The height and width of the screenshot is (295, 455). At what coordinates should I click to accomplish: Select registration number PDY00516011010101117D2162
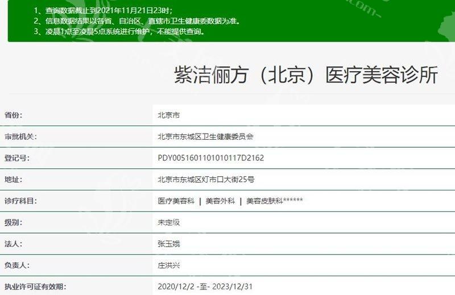click(211, 158)
